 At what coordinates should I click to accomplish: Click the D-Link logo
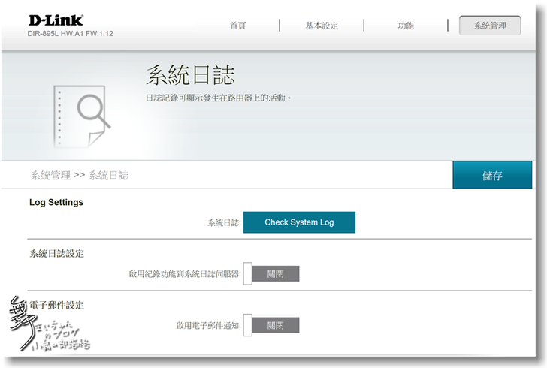coord(56,20)
